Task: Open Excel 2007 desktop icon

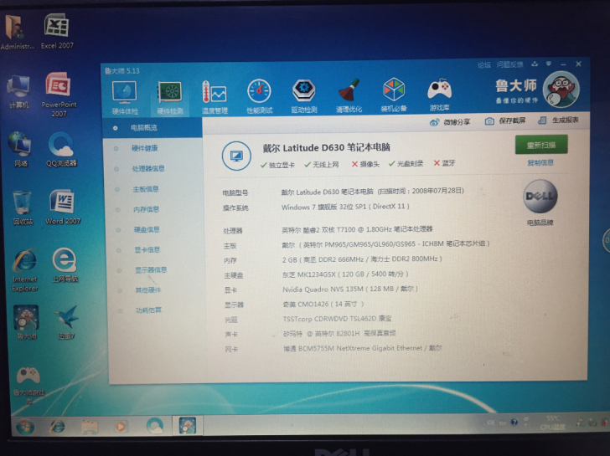Action: [57, 31]
